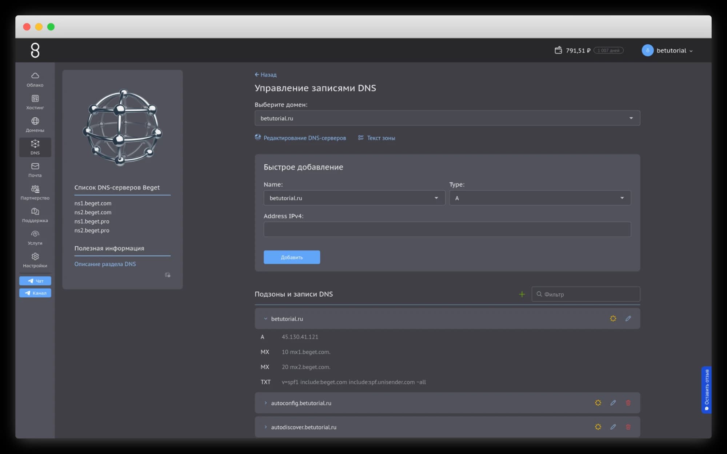Click the gear icon for autoconfig.betutorial.ru

598,403
